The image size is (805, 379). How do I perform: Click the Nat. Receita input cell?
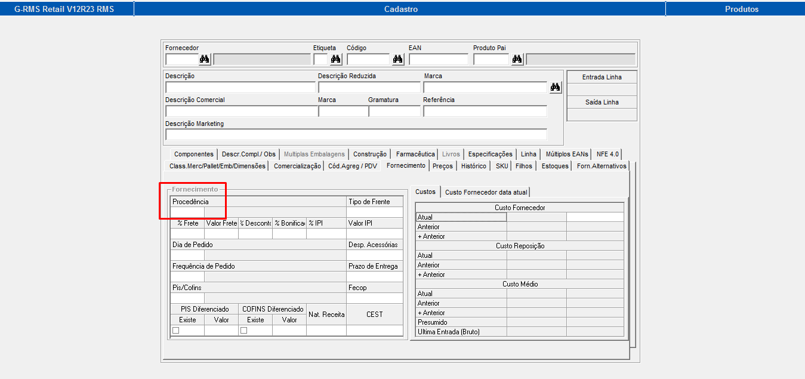tap(326, 330)
